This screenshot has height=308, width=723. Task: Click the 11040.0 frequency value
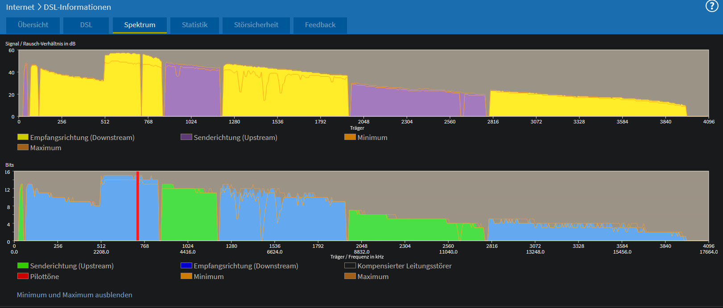[448, 252]
